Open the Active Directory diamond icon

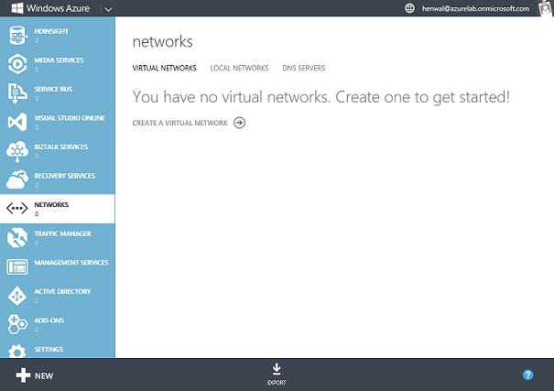[17, 296]
